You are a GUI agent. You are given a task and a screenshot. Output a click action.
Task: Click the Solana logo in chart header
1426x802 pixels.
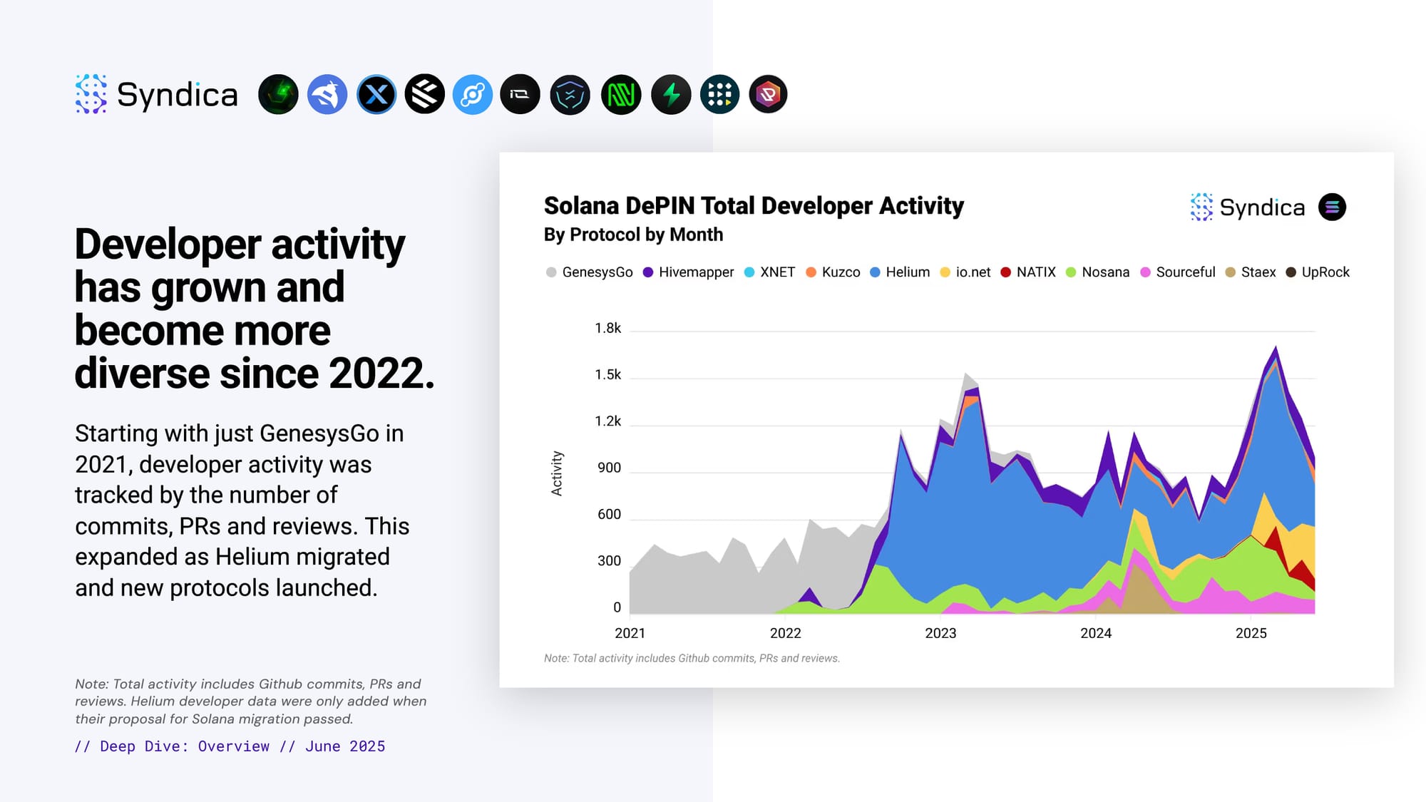tap(1331, 207)
